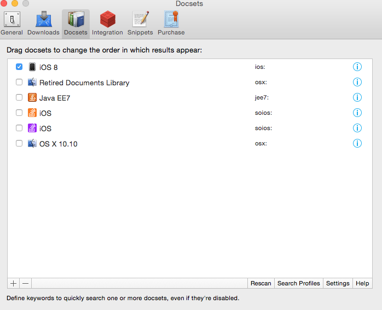This screenshot has height=310, width=382.
Task: Open docset Settings button
Action: pyautogui.click(x=338, y=283)
